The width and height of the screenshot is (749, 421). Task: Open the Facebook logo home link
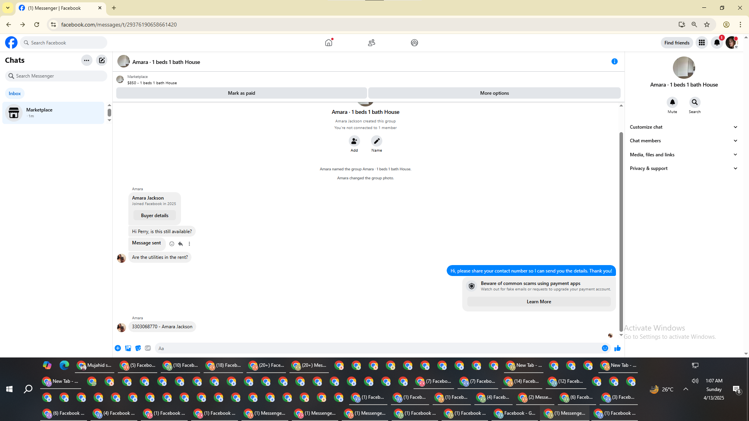pos(11,42)
